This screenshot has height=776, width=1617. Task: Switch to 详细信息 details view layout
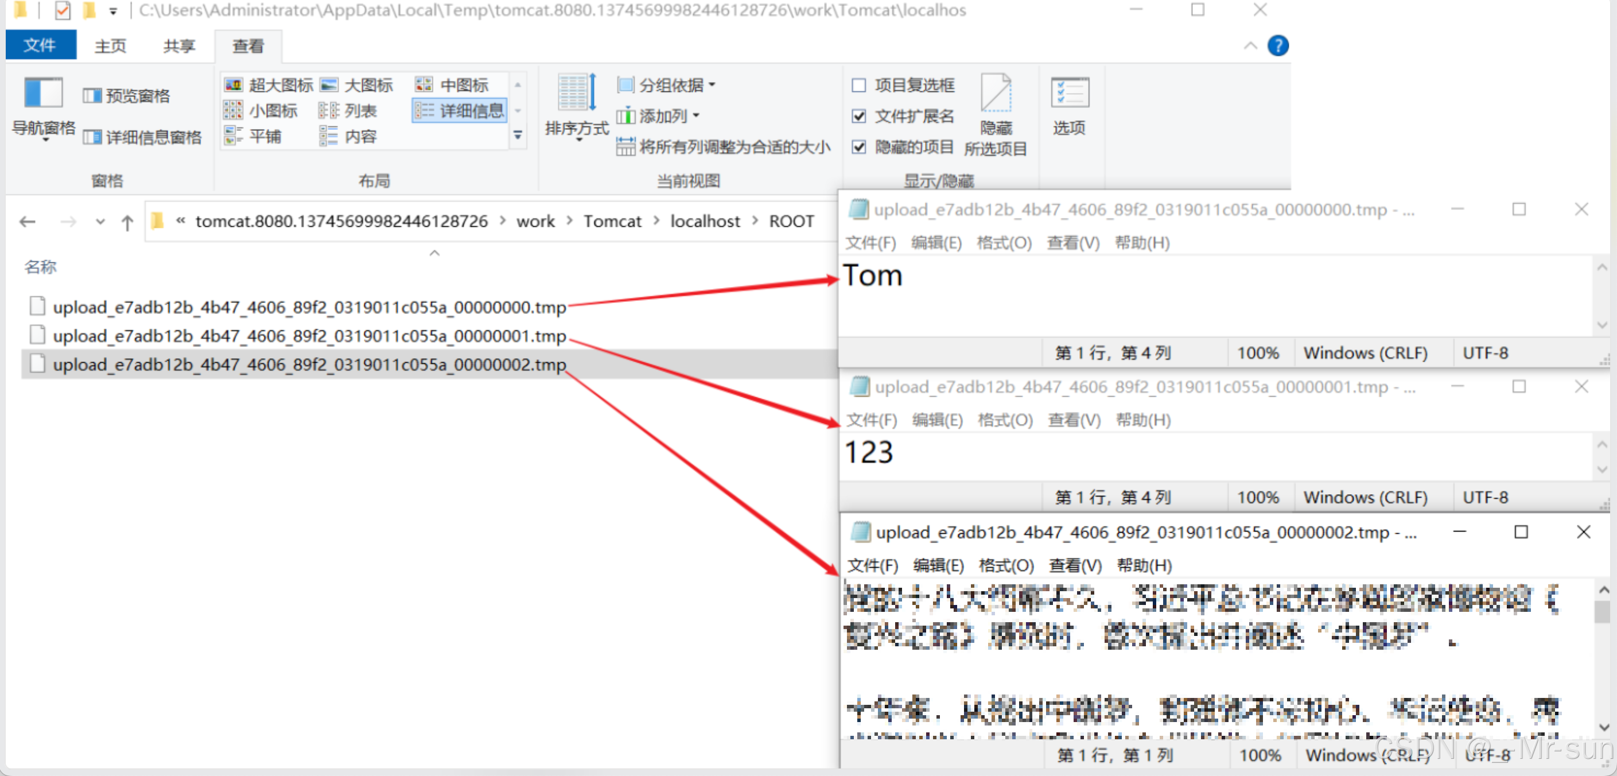point(460,111)
